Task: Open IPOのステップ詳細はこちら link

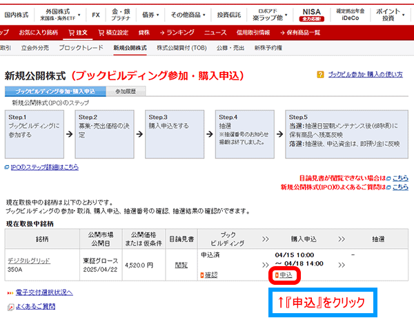Action: pyautogui.click(x=44, y=167)
